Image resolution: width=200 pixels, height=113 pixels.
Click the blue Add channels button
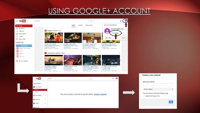[x=24, y=46]
